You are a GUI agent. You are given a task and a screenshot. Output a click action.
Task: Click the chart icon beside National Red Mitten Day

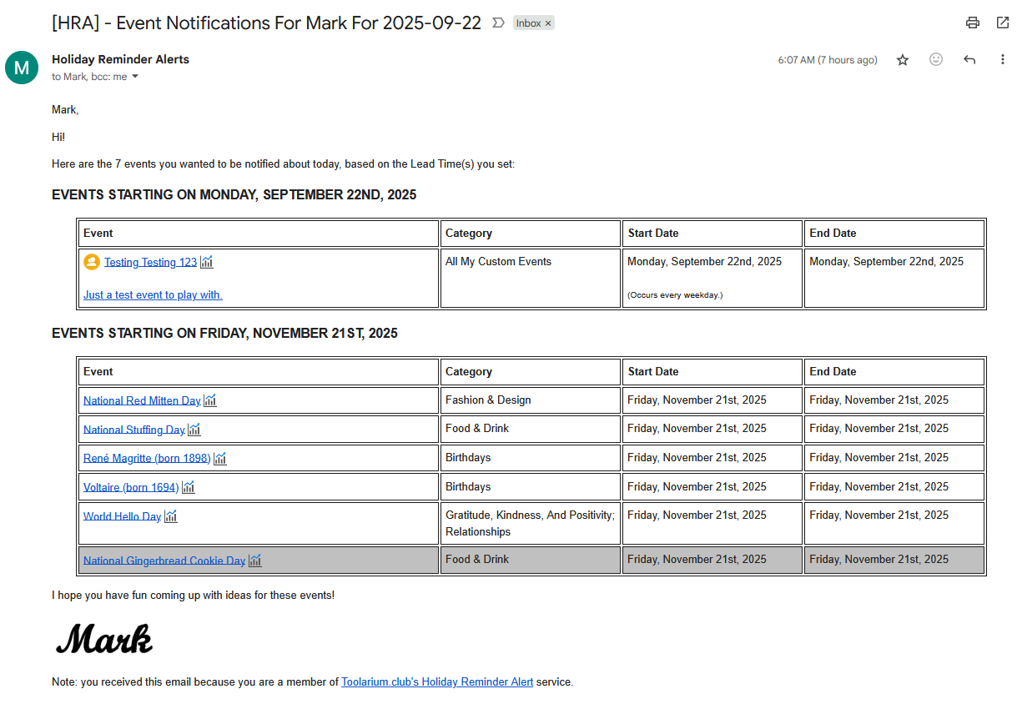click(x=209, y=400)
